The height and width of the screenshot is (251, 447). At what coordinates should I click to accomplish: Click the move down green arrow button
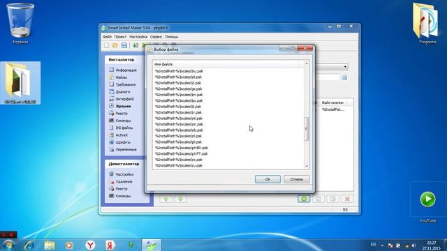[180, 199]
